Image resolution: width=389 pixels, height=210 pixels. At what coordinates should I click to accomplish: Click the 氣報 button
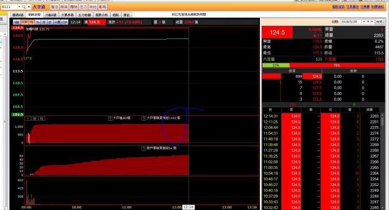tap(103, 7)
